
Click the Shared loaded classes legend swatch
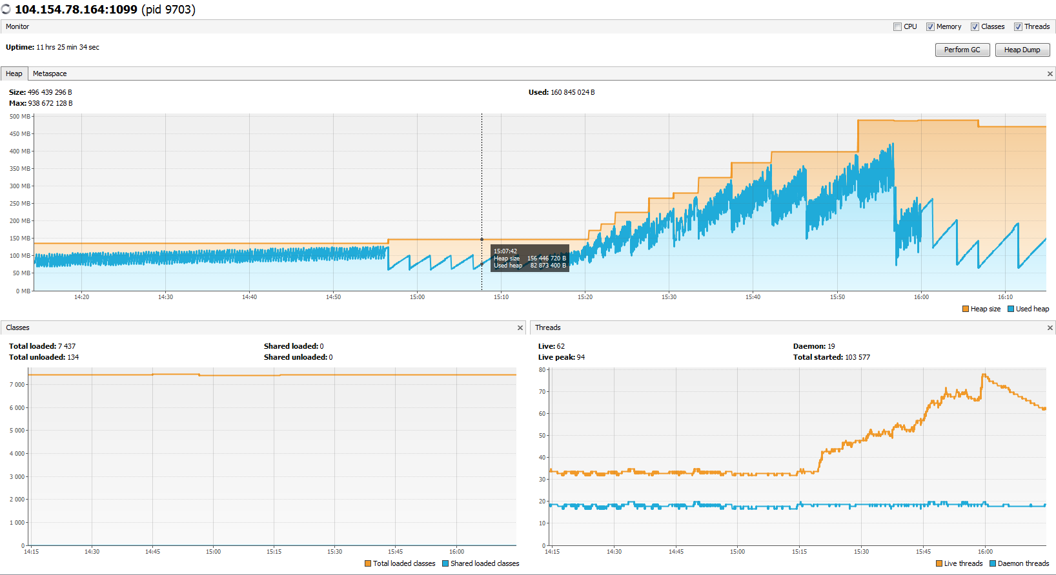[x=445, y=563]
